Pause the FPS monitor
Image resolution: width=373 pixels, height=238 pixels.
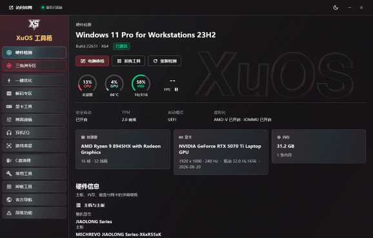click(176, 89)
